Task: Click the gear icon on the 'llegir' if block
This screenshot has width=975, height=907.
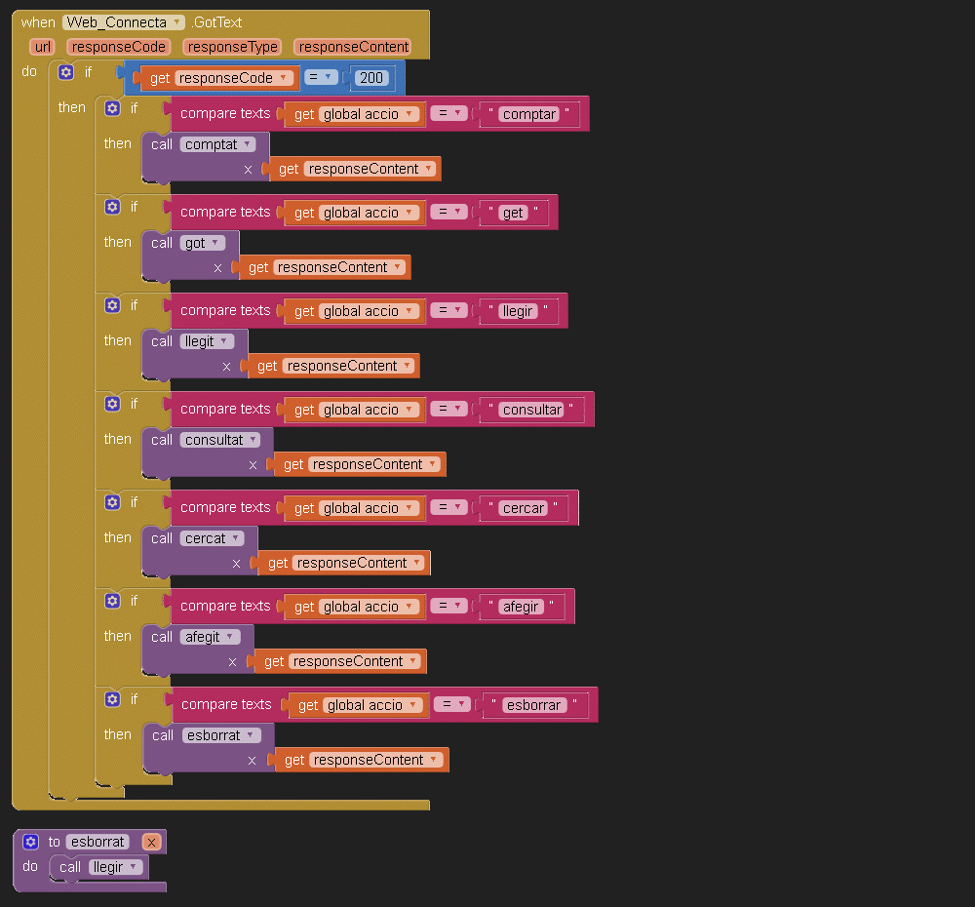Action: pos(112,305)
